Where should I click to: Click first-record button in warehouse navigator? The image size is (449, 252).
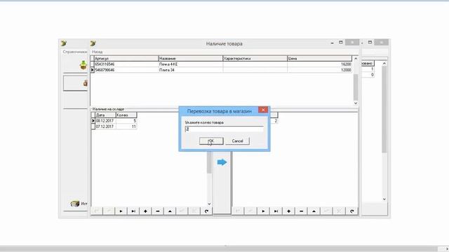(97, 211)
